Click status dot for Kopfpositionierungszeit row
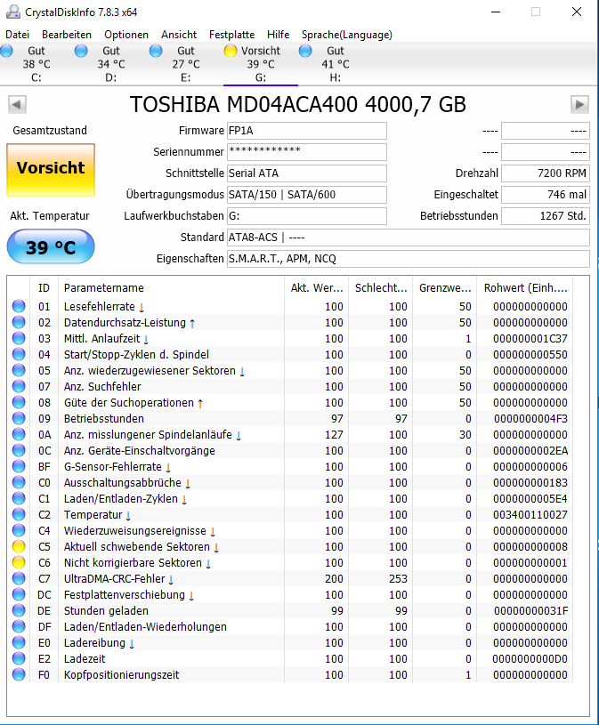Image resolution: width=599 pixels, height=725 pixels. 19,674
